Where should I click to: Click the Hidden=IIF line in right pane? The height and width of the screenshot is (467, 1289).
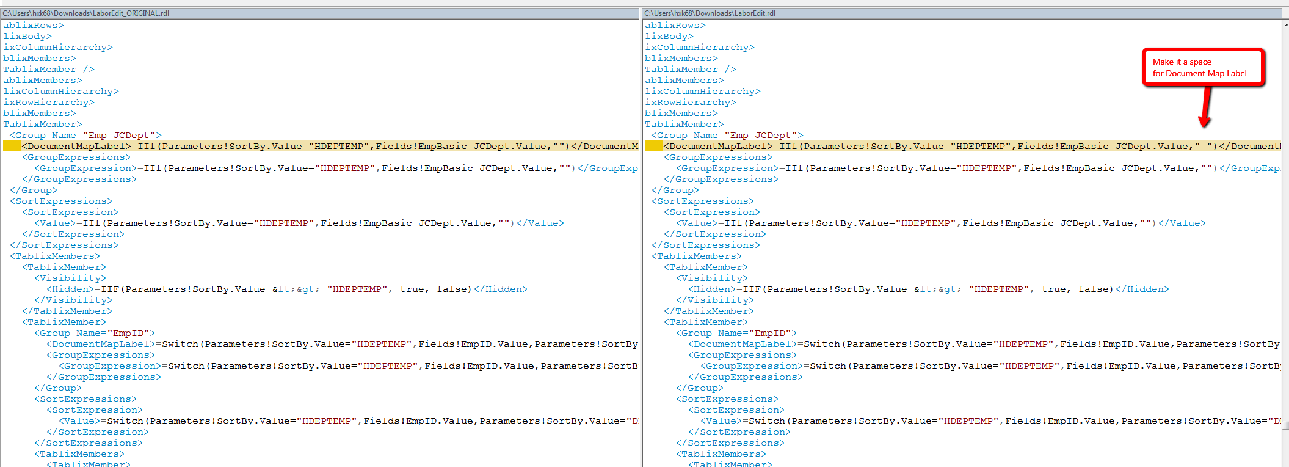click(929, 289)
